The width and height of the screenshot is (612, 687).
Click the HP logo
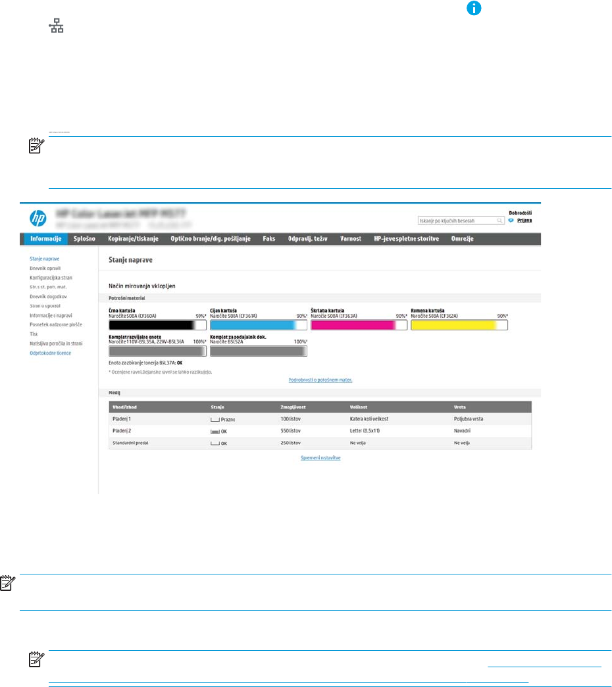coord(38,218)
